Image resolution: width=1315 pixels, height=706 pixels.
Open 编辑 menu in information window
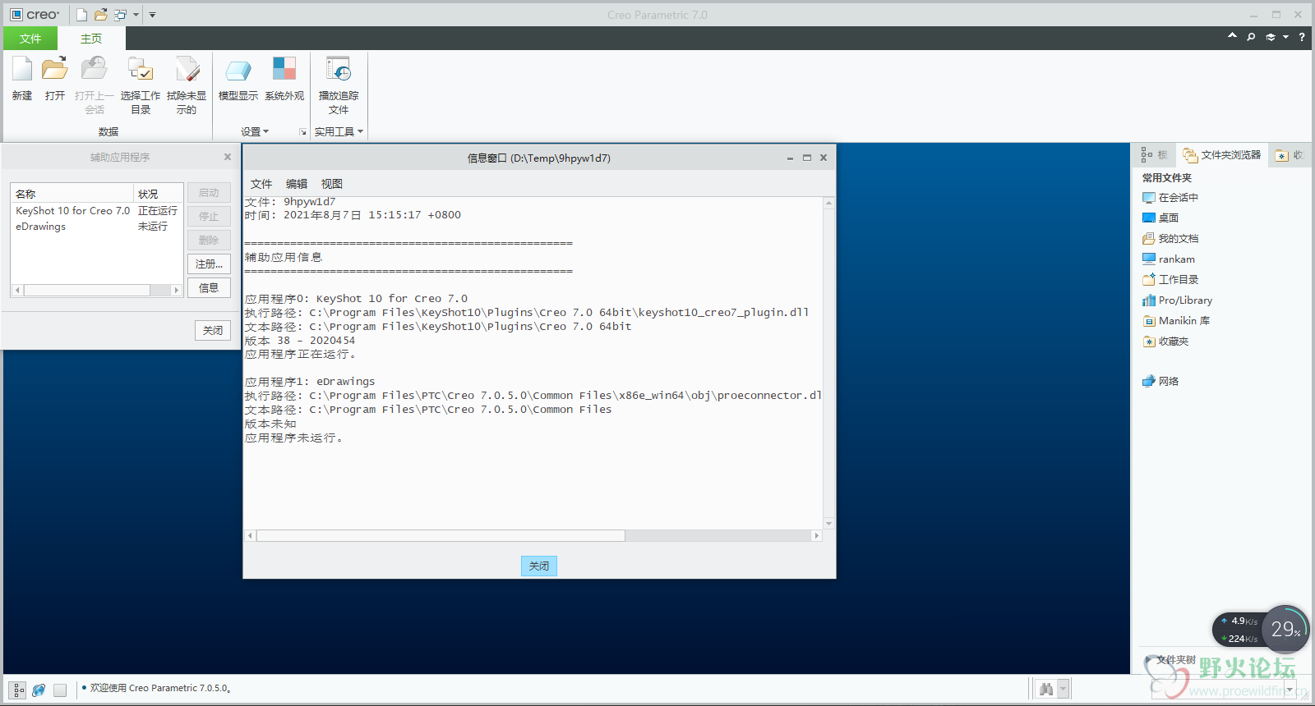297,184
